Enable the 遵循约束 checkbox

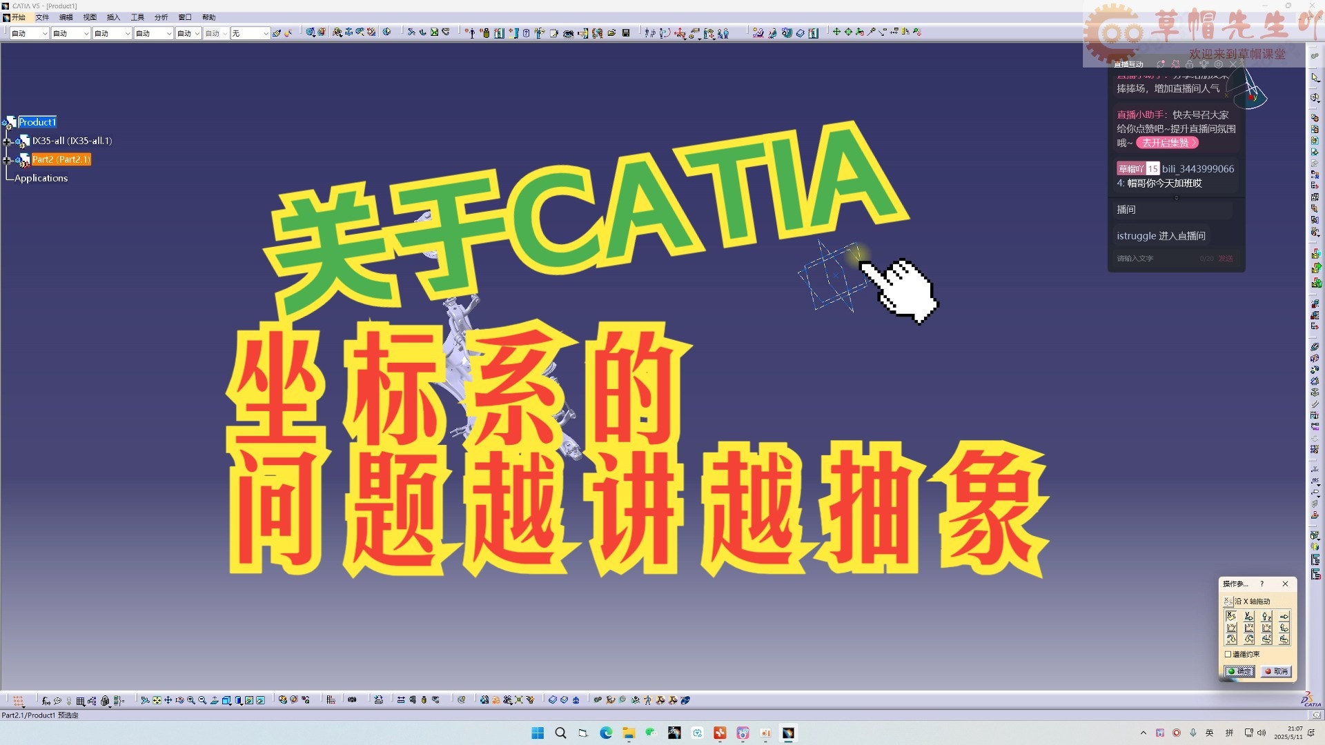coord(1228,654)
